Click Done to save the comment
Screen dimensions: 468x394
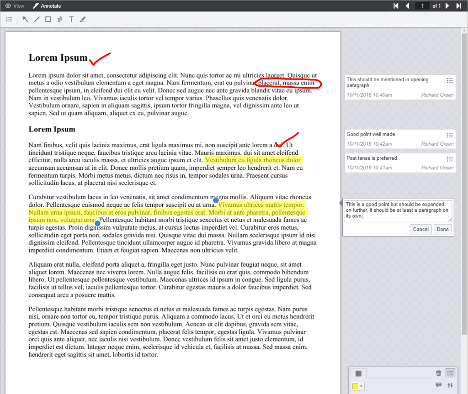442,229
